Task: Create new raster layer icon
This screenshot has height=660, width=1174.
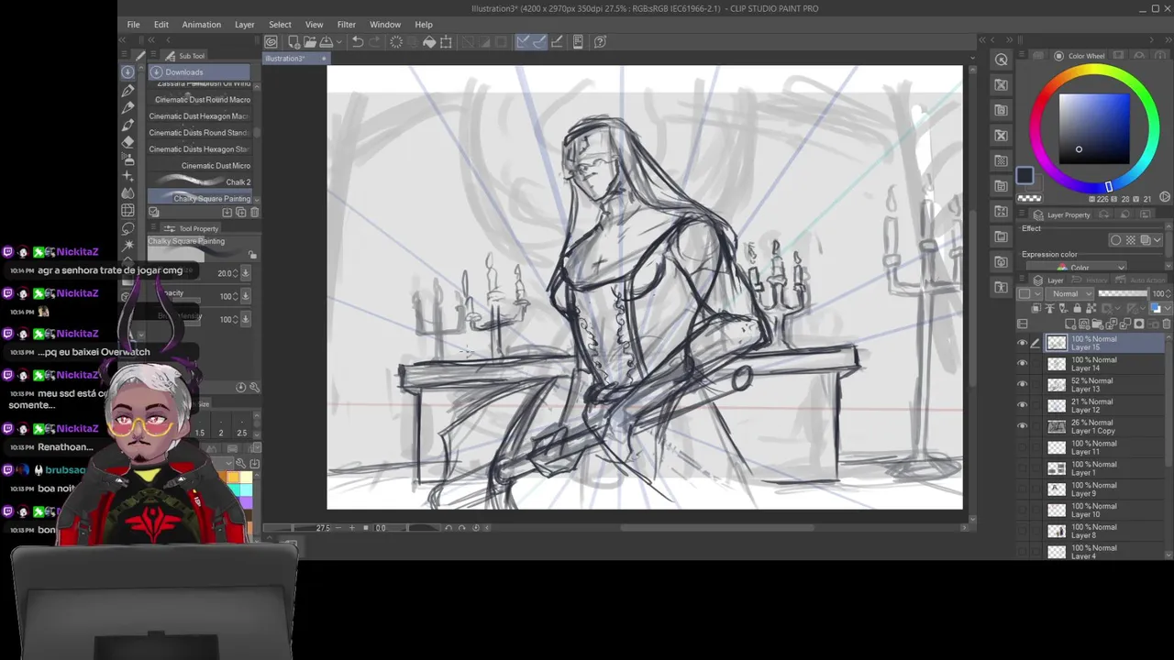Action: coord(1069,324)
